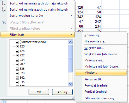The height and width of the screenshot is (103, 129).
Task: Click row header 30
Action: tap(4, 102)
